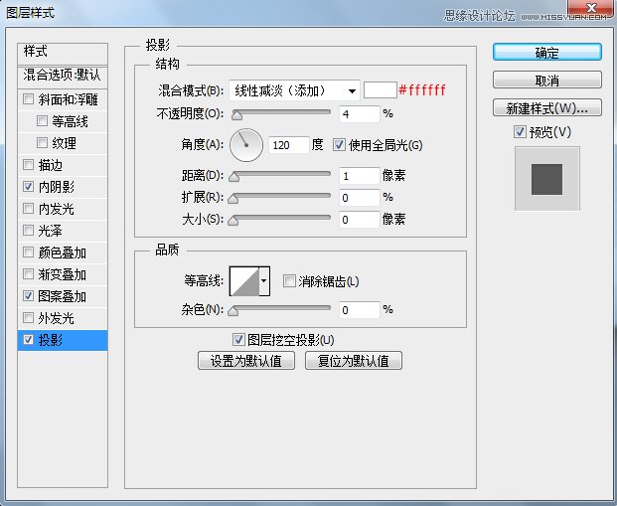Select the 样式 list header
617x506 pixels.
63,53
